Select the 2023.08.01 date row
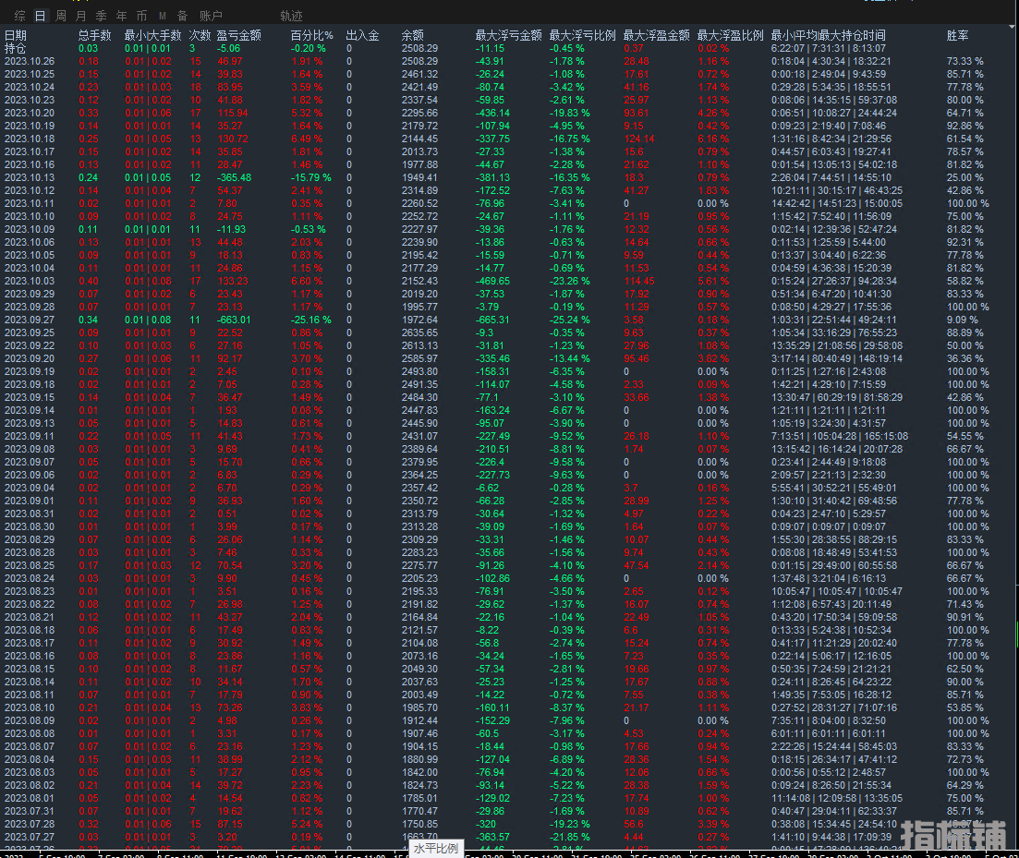Viewport: 1019px width, 858px height. tap(30, 798)
